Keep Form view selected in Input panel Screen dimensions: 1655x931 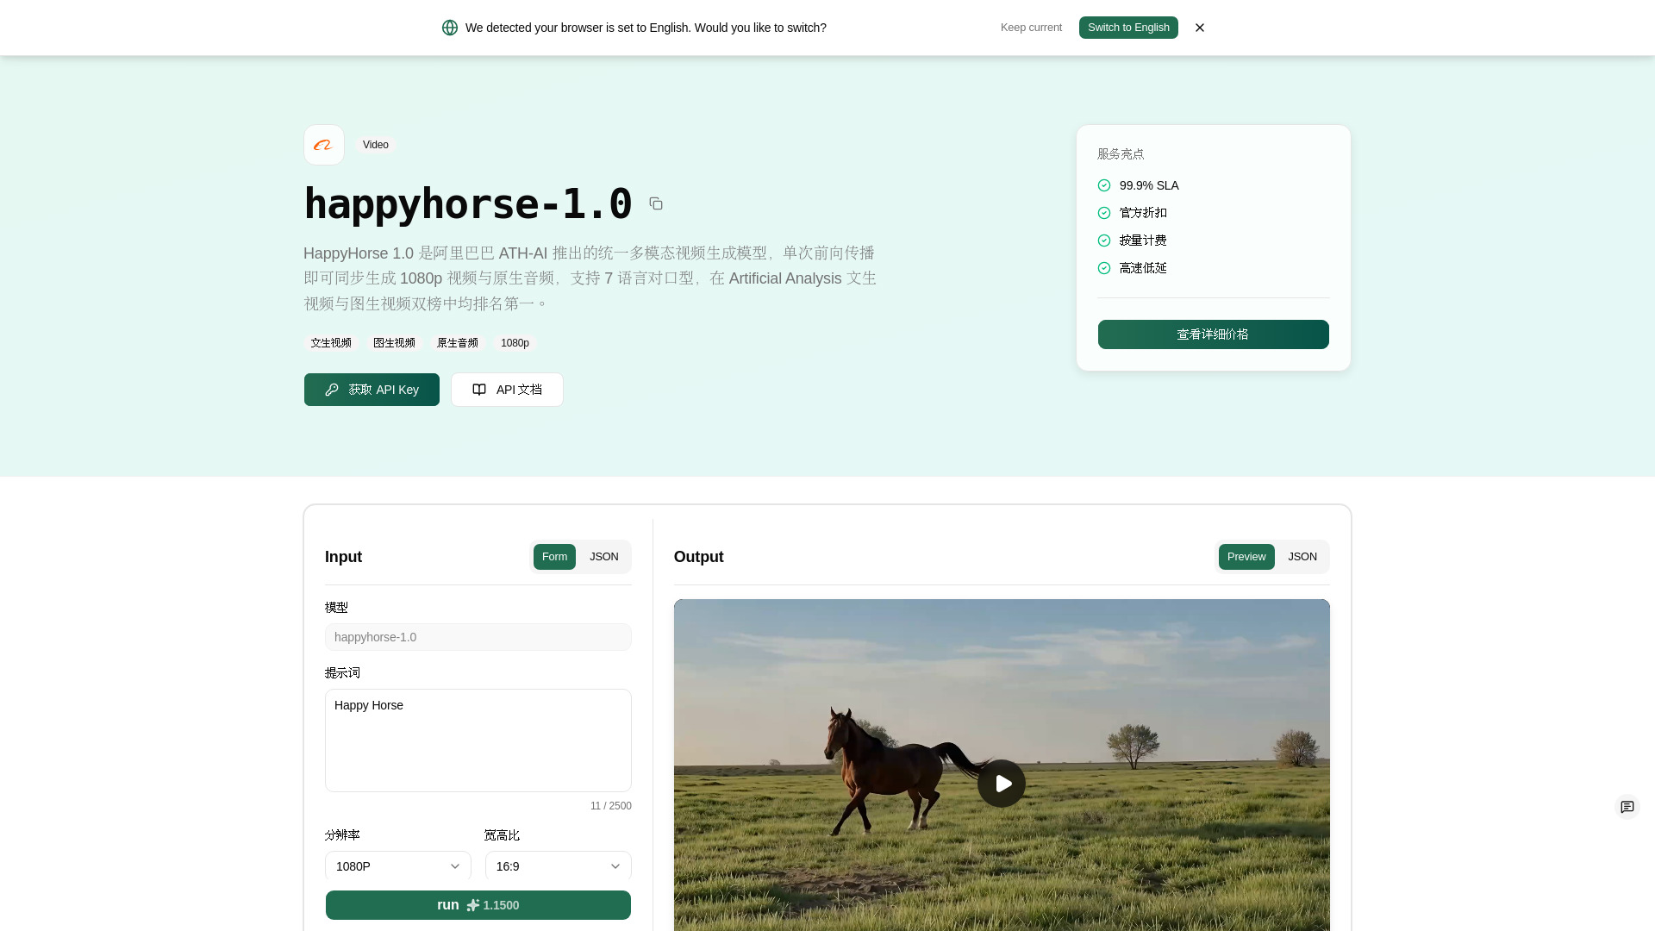[554, 556]
